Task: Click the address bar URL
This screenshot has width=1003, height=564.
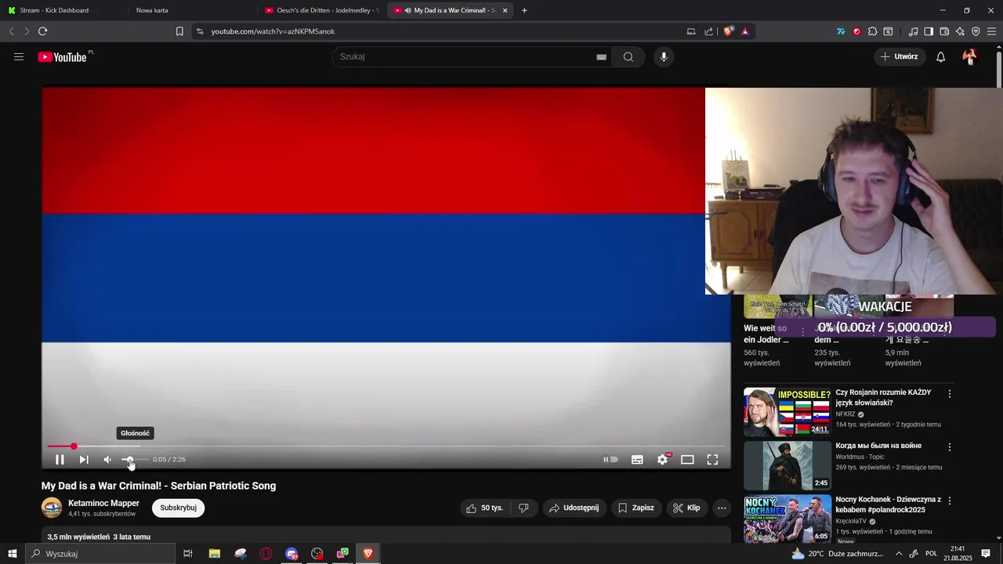Action: click(273, 31)
